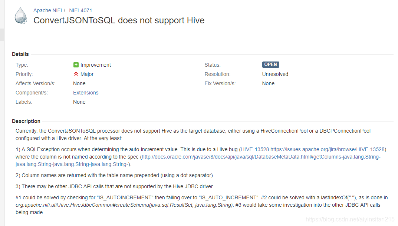Click the Labels: field label
398x226 pixels.
24,102
